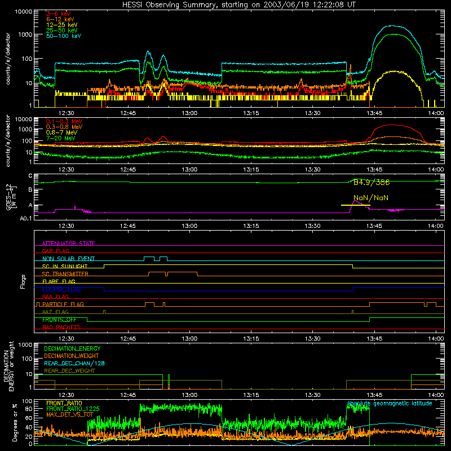451x451 pixels.
Task: Select the 3-6 keV legend label
Action: (x=59, y=14)
